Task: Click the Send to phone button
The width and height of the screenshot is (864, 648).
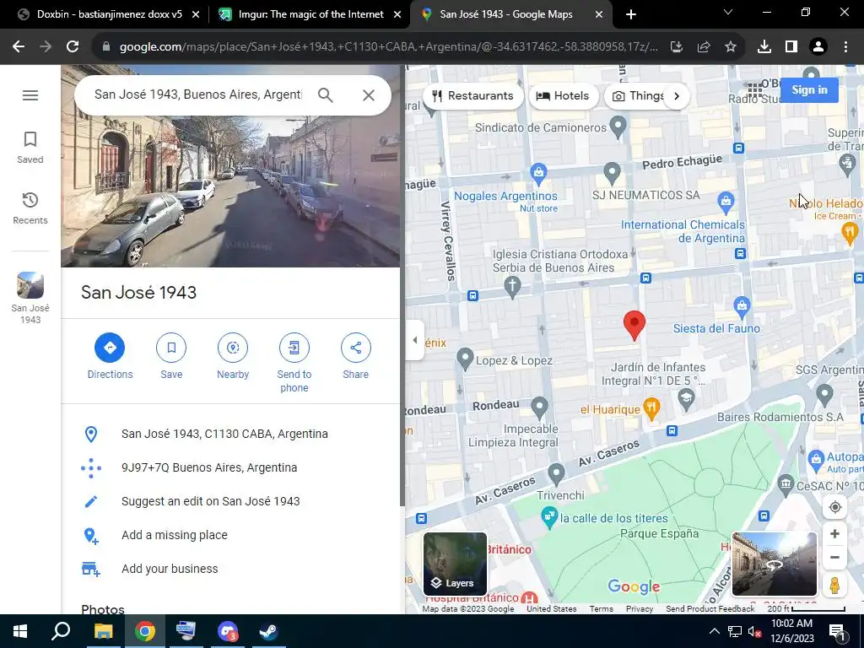Action: pyautogui.click(x=294, y=363)
